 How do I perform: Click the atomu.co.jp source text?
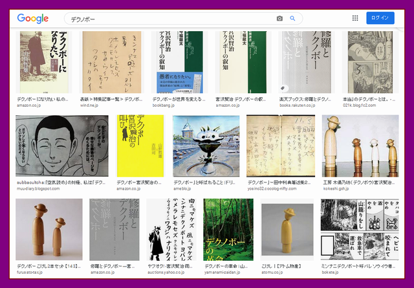[272, 272]
